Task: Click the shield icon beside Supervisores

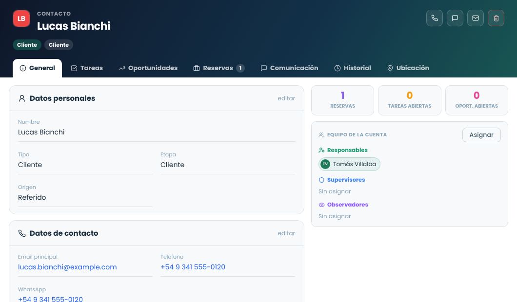Action: [x=321, y=180]
